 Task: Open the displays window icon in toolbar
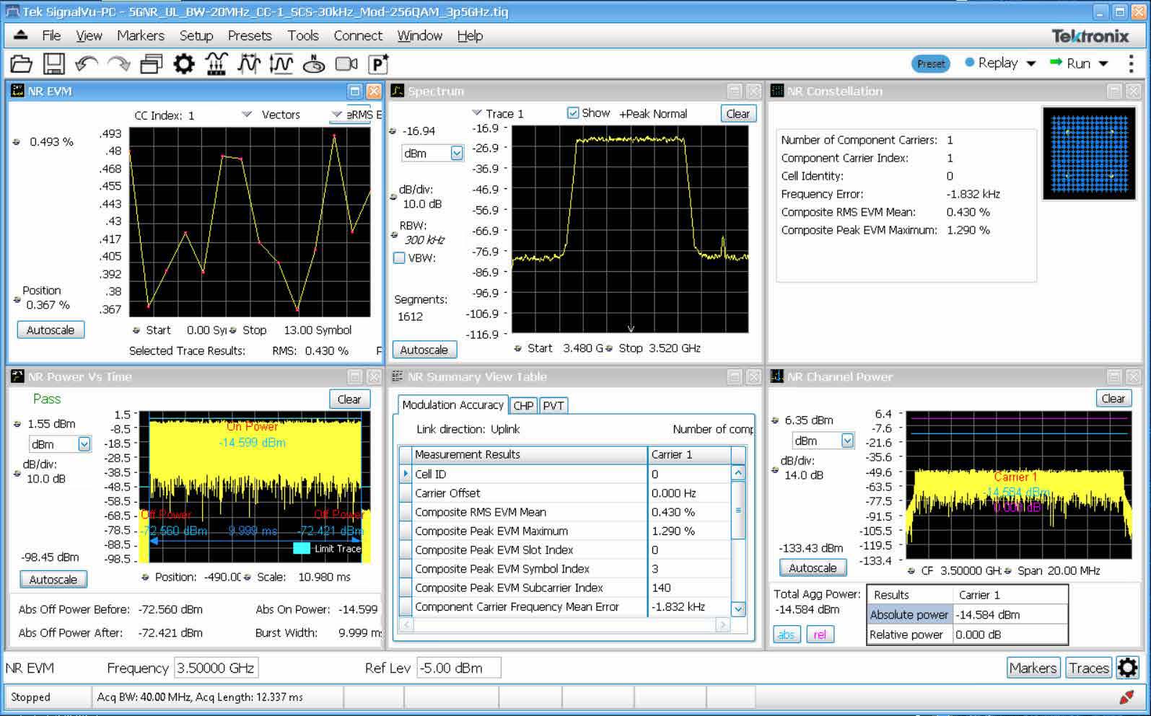click(x=151, y=64)
